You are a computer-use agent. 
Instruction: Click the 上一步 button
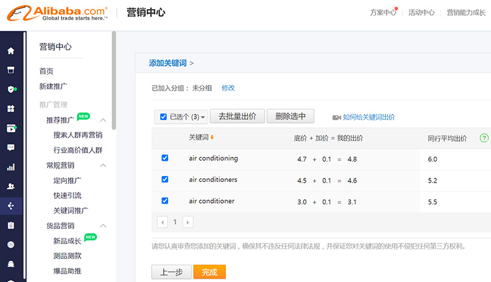tap(171, 272)
